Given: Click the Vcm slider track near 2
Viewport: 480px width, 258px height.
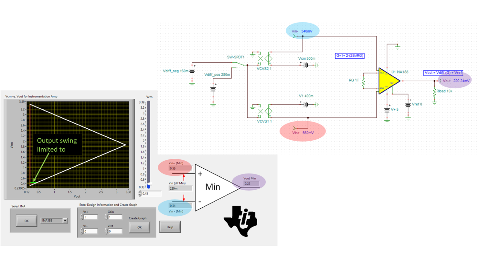Looking at the screenshot, I should (x=149, y=141).
